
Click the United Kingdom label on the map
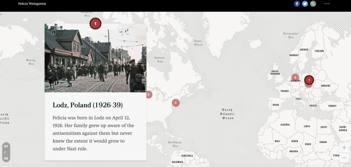coord(275,73)
